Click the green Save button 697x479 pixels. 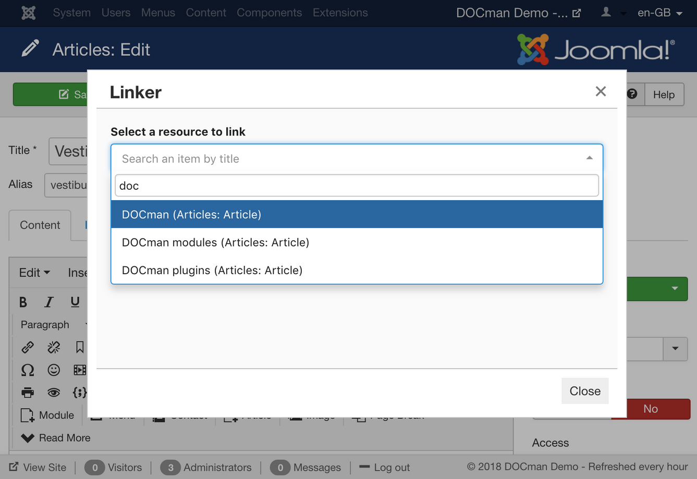point(51,94)
